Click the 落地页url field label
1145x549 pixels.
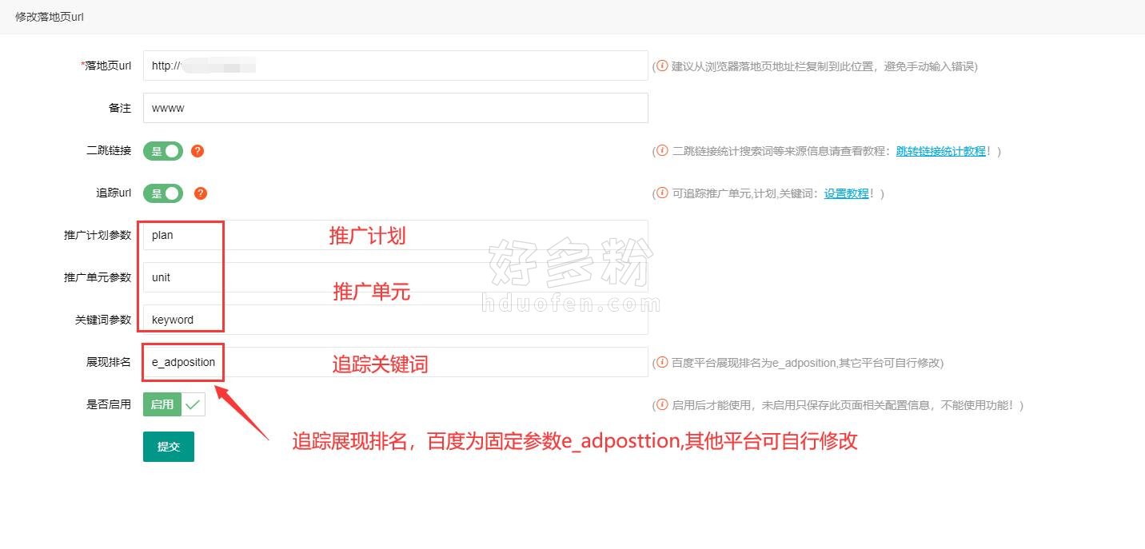point(106,66)
